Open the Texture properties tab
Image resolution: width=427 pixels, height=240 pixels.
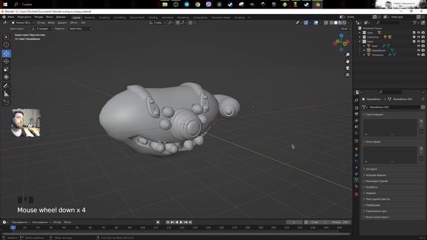click(356, 194)
